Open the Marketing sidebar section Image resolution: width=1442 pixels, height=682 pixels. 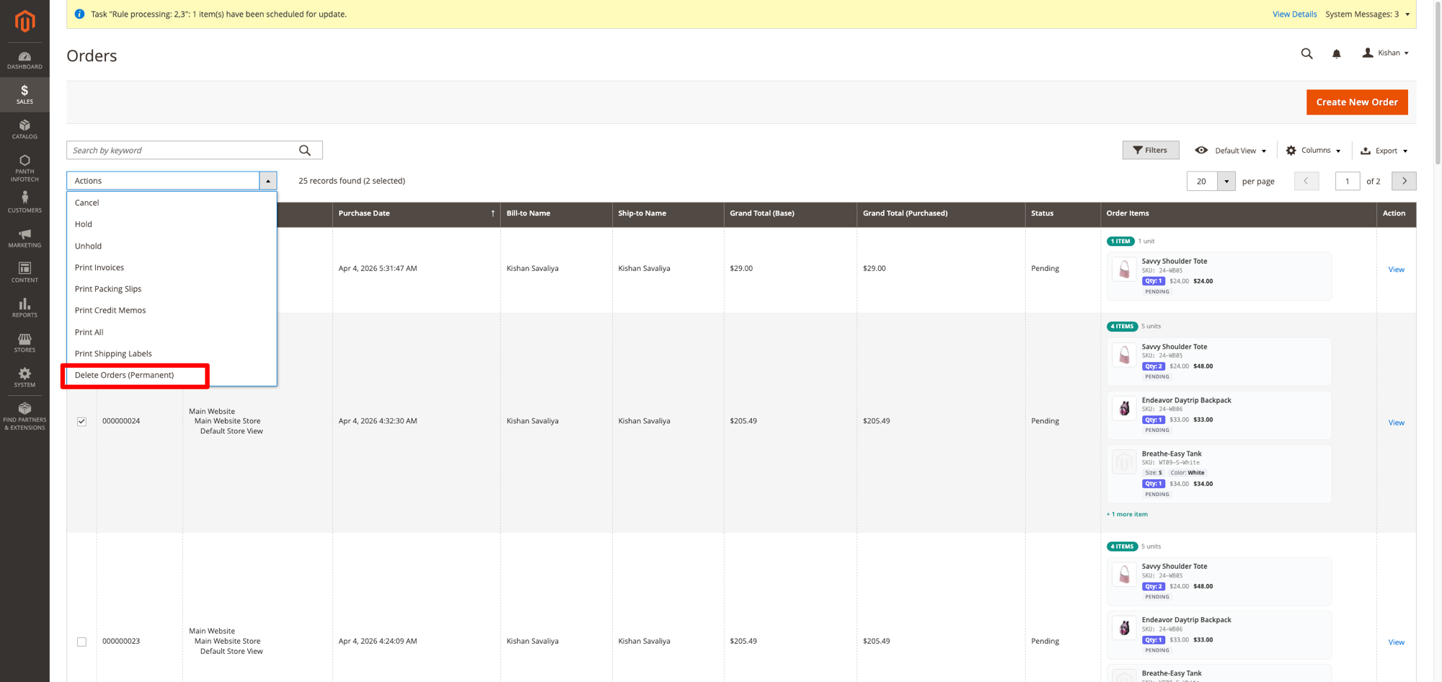pyautogui.click(x=25, y=238)
